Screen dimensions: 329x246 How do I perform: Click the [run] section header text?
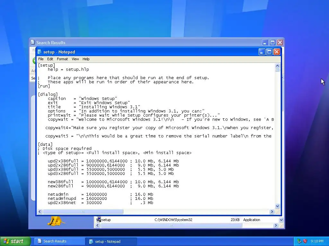44,86
